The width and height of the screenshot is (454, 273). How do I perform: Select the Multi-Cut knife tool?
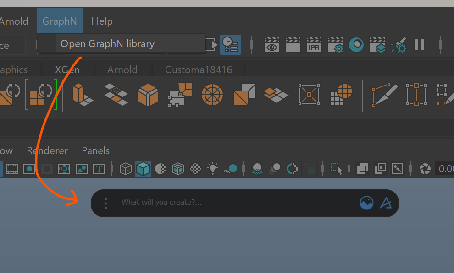coord(384,95)
